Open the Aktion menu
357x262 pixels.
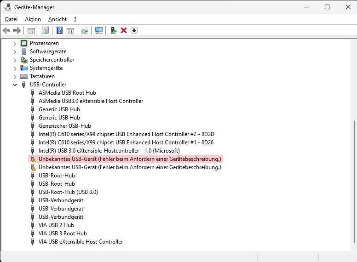click(x=33, y=19)
